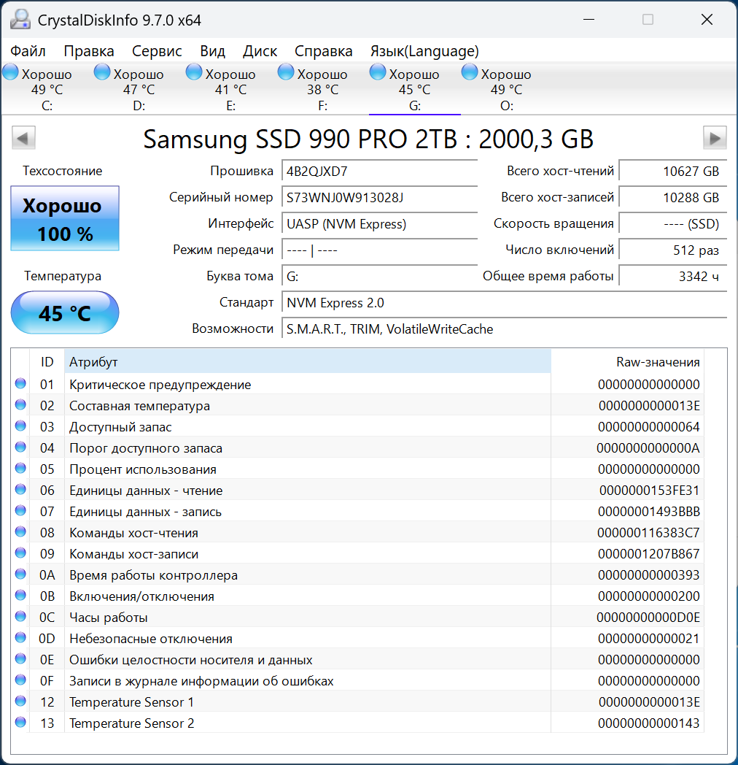
Task: Open the Сервис menu
Action: pos(156,51)
